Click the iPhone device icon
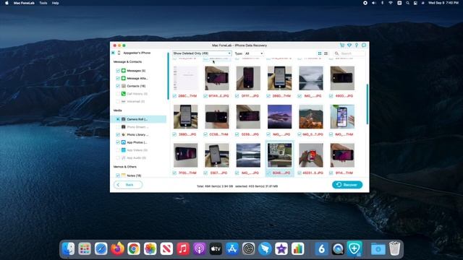The width and height of the screenshot is (463, 260). (x=119, y=53)
